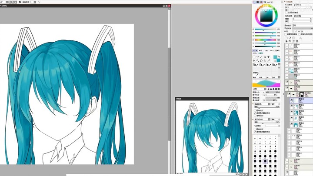Screen dimensions: 313x176
Task: Expand the collapsed layer folder 2
Action: coord(291,82)
